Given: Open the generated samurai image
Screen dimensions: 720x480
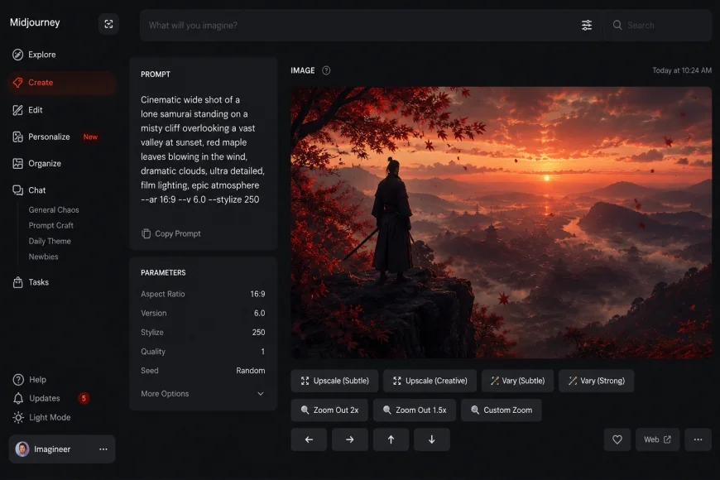Looking at the screenshot, I should pyautogui.click(x=501, y=223).
